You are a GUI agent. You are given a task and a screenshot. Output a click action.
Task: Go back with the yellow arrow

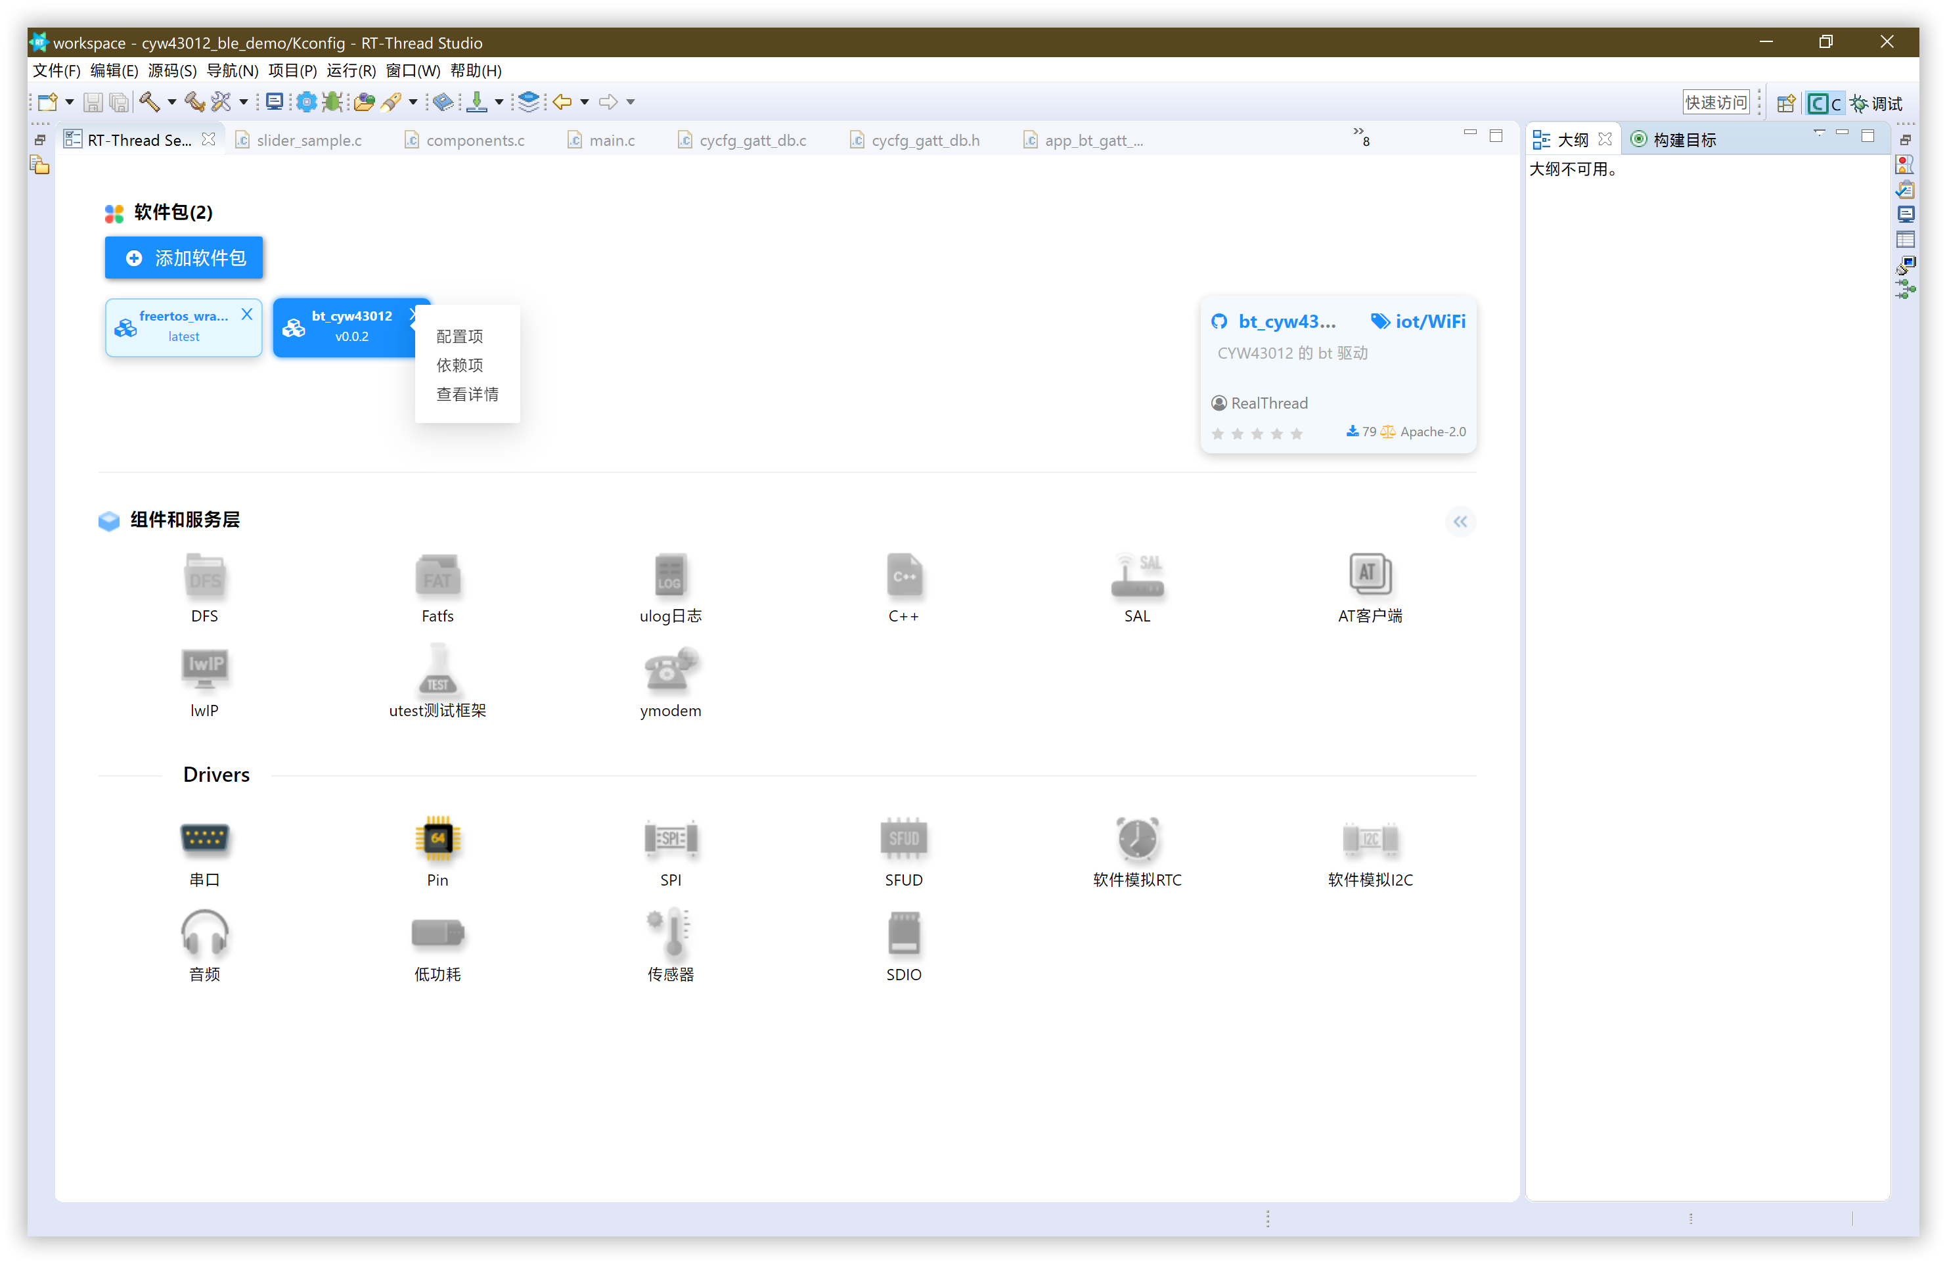pos(562,101)
